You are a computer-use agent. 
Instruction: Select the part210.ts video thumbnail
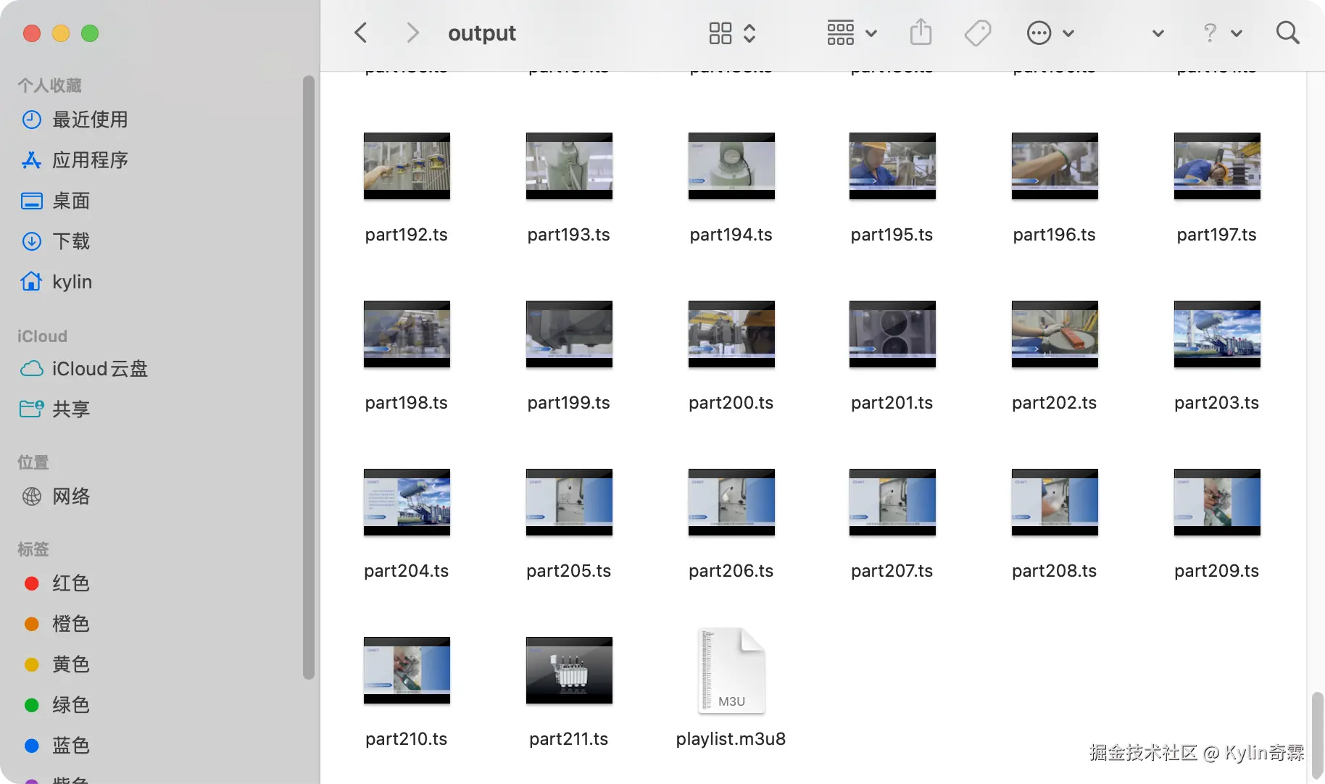pyautogui.click(x=407, y=670)
